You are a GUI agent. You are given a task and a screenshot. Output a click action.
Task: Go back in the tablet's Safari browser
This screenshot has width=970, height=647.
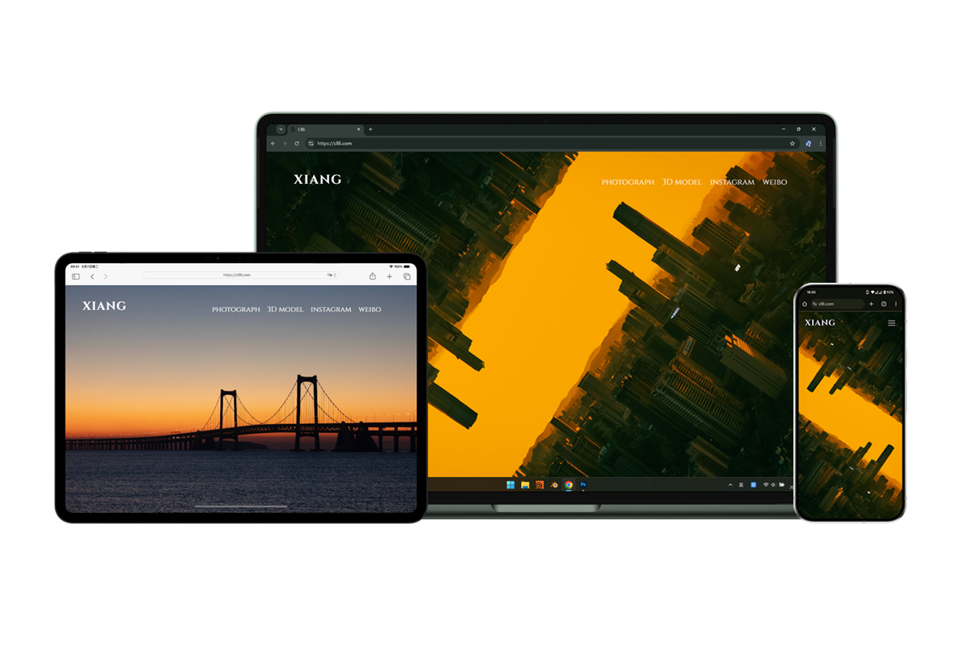click(92, 276)
